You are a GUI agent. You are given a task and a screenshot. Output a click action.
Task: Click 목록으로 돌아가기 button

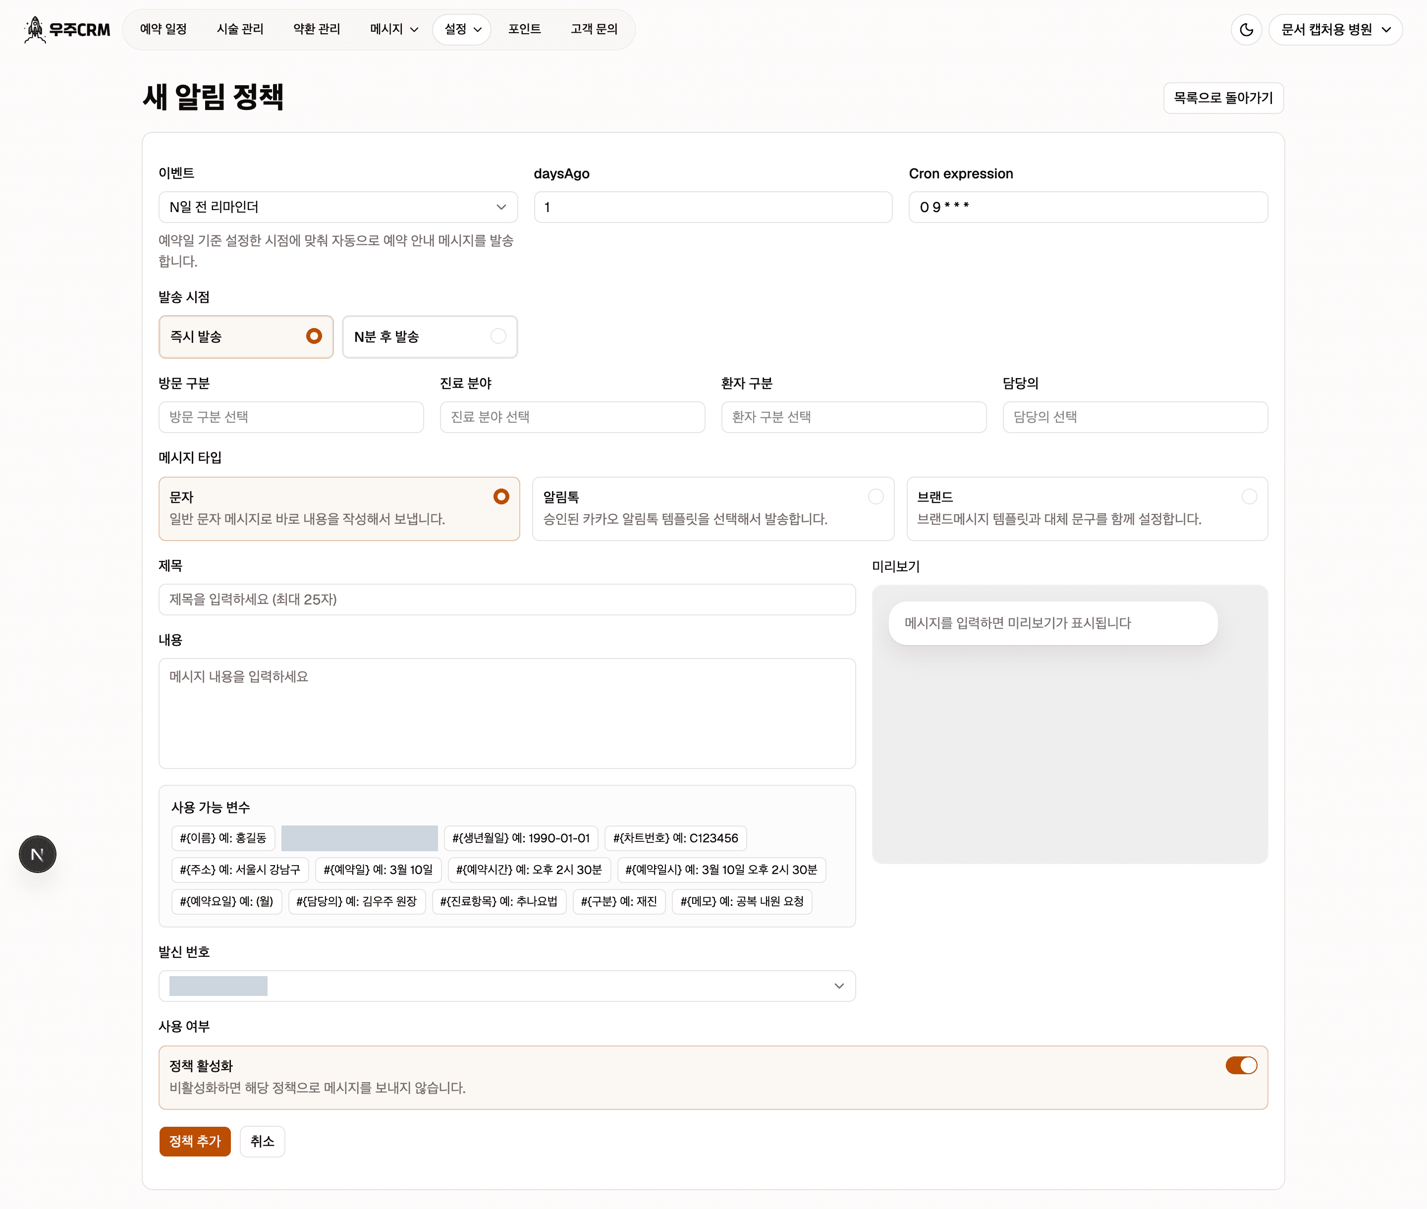pyautogui.click(x=1223, y=98)
